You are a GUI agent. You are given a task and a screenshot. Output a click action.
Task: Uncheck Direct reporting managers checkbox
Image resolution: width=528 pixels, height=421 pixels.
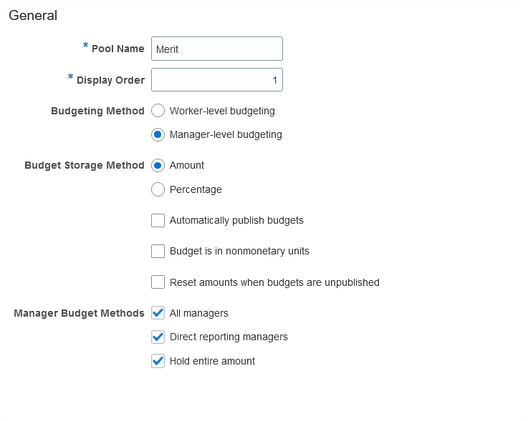tap(158, 337)
